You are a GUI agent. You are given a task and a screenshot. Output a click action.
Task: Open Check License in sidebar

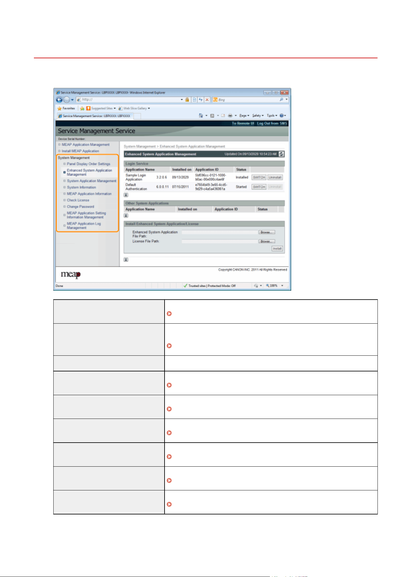[x=78, y=200]
